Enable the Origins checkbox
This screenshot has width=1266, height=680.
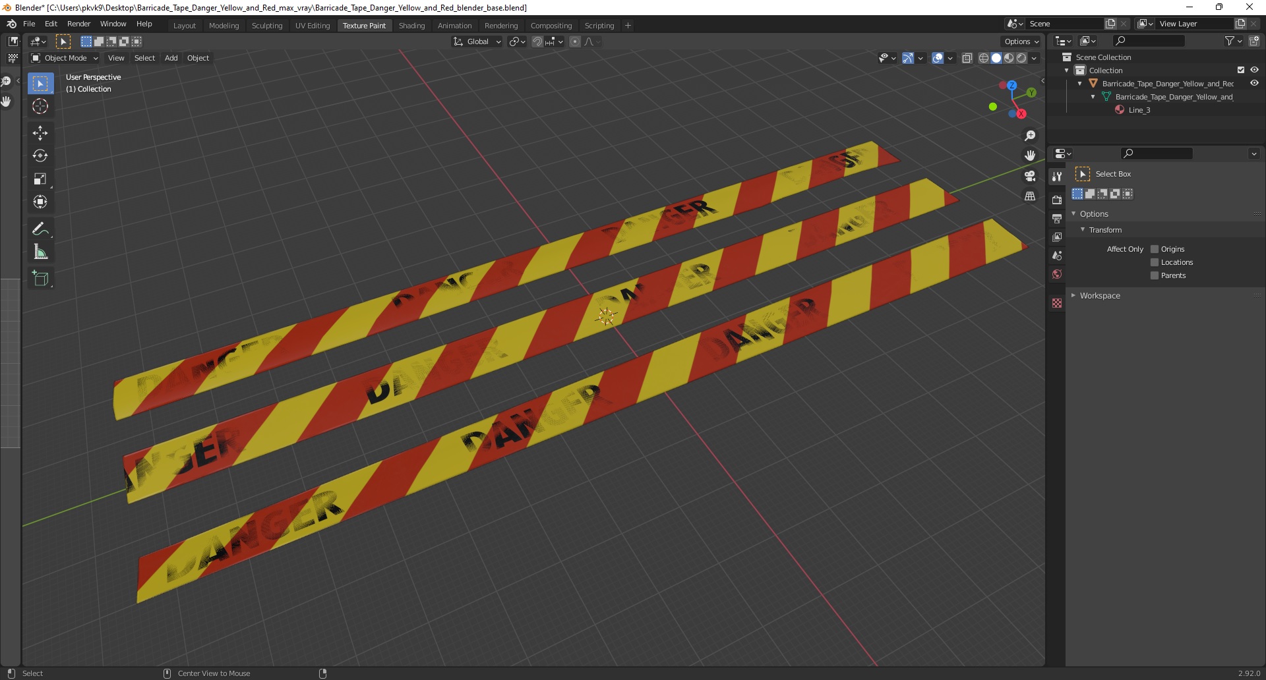(1155, 249)
